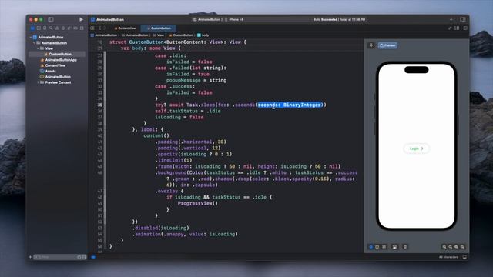Image resolution: width=493 pixels, height=277 pixels.
Task: Open the related items grid menu
Action: tap(92, 28)
